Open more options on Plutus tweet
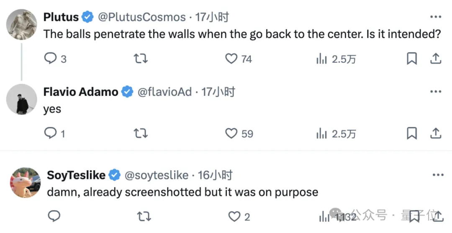The width and height of the screenshot is (452, 233). point(436,17)
